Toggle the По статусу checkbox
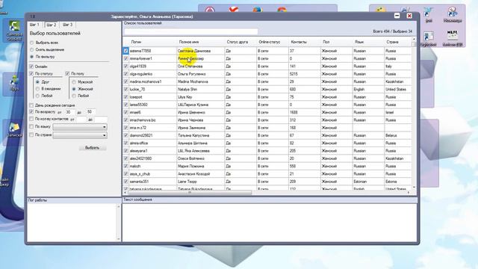 coord(31,73)
